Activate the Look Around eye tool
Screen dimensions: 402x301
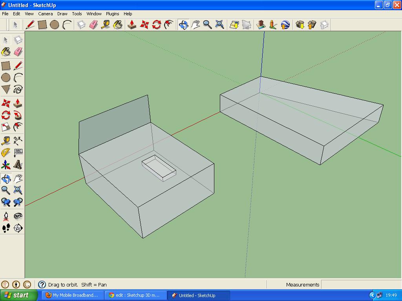tap(18, 216)
